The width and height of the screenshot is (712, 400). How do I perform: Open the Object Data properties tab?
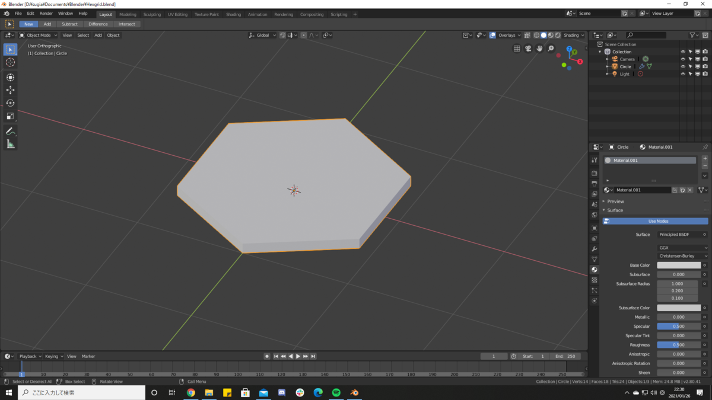[595, 259]
